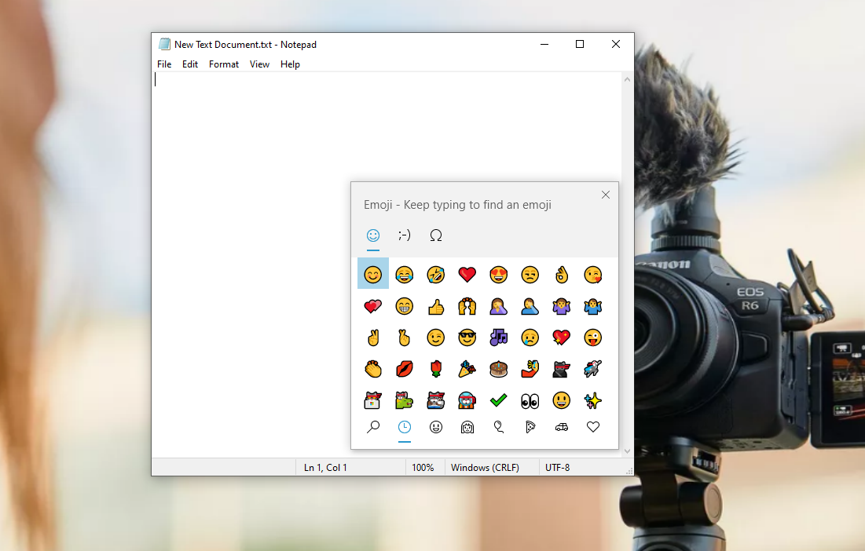The image size is (865, 551).
Task: Pick the thumbs up emoji
Action: 436,306
